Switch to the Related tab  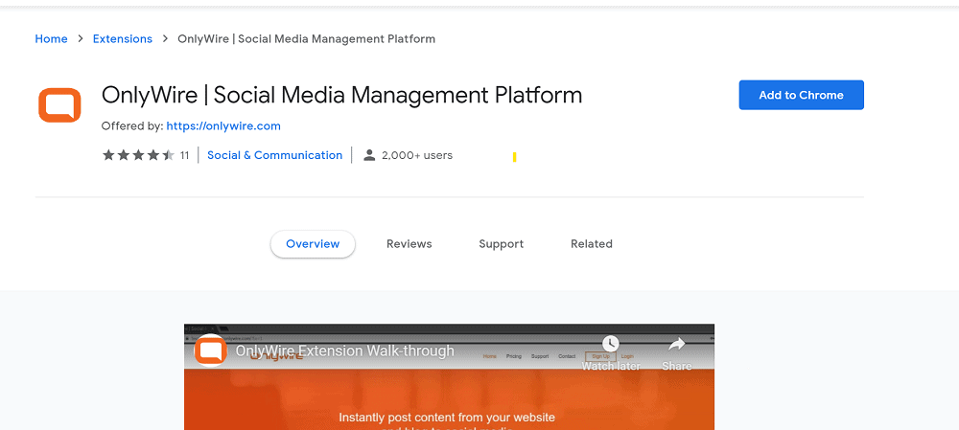(592, 243)
